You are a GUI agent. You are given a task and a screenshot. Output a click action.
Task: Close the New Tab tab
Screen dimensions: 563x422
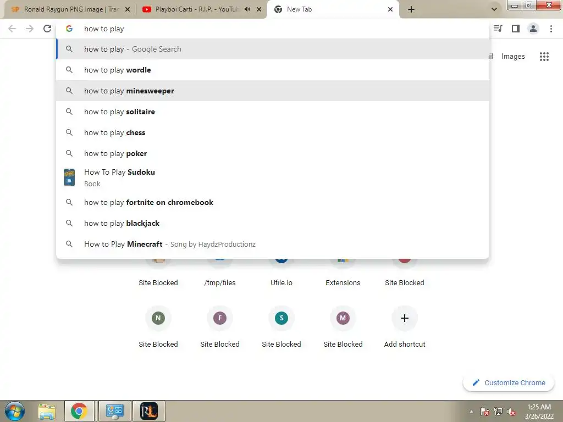click(x=390, y=9)
